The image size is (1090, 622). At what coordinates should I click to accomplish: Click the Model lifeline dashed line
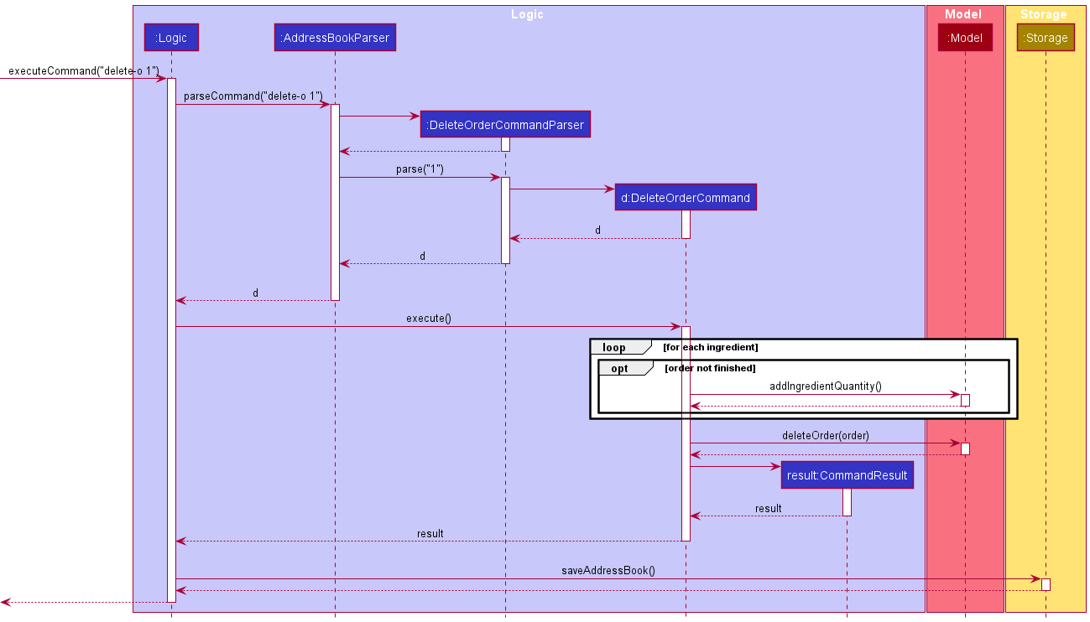965,251
